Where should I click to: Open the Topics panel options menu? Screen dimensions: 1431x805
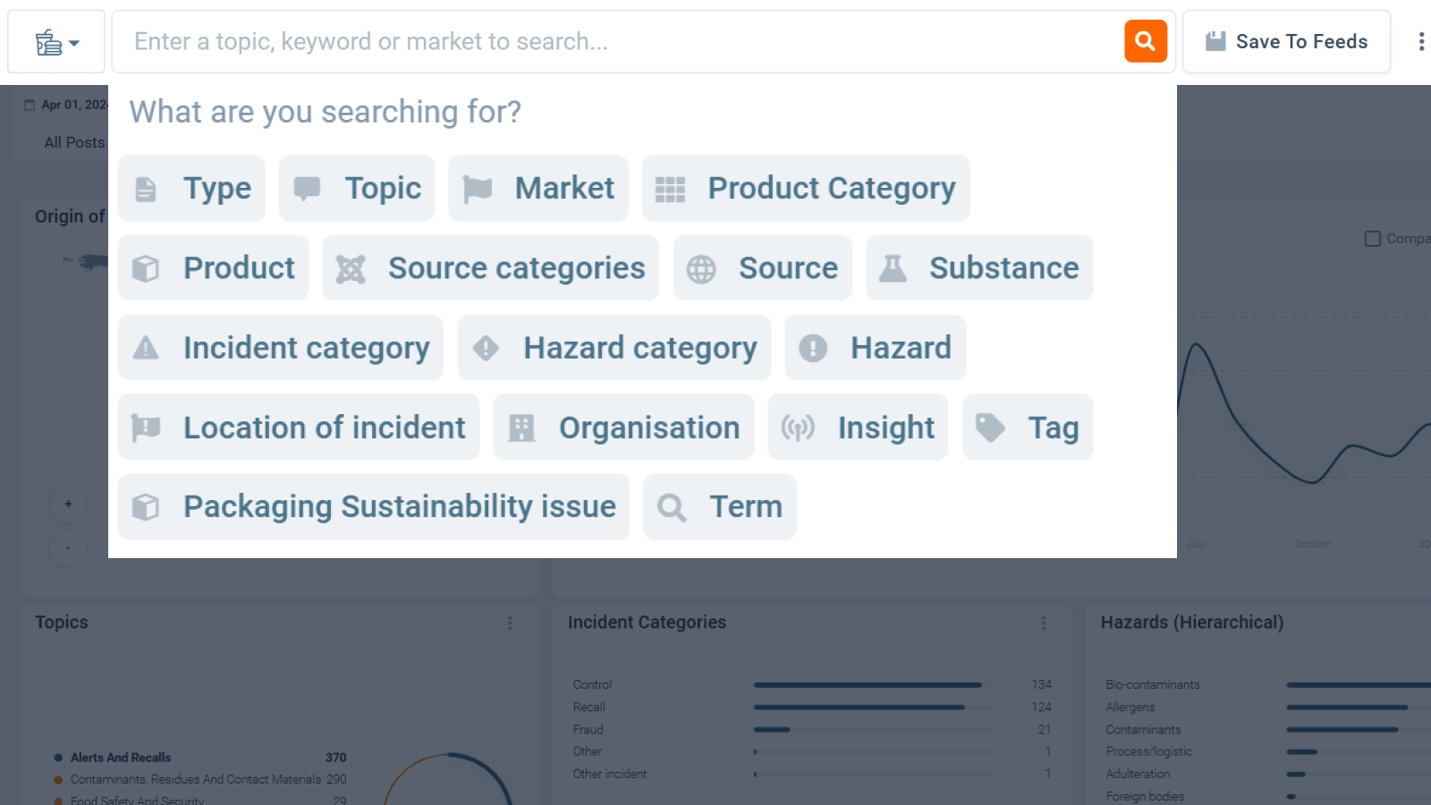510,623
